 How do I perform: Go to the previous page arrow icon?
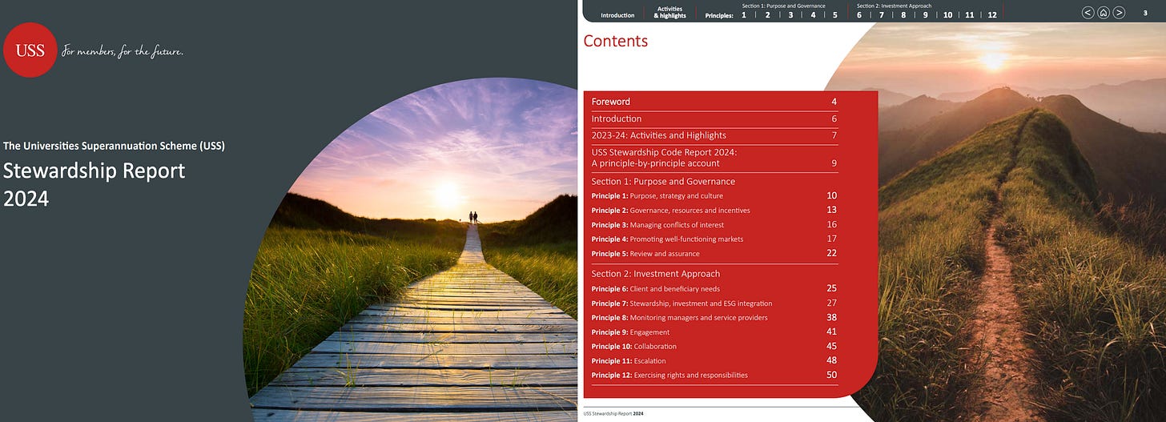pyautogui.click(x=1088, y=12)
